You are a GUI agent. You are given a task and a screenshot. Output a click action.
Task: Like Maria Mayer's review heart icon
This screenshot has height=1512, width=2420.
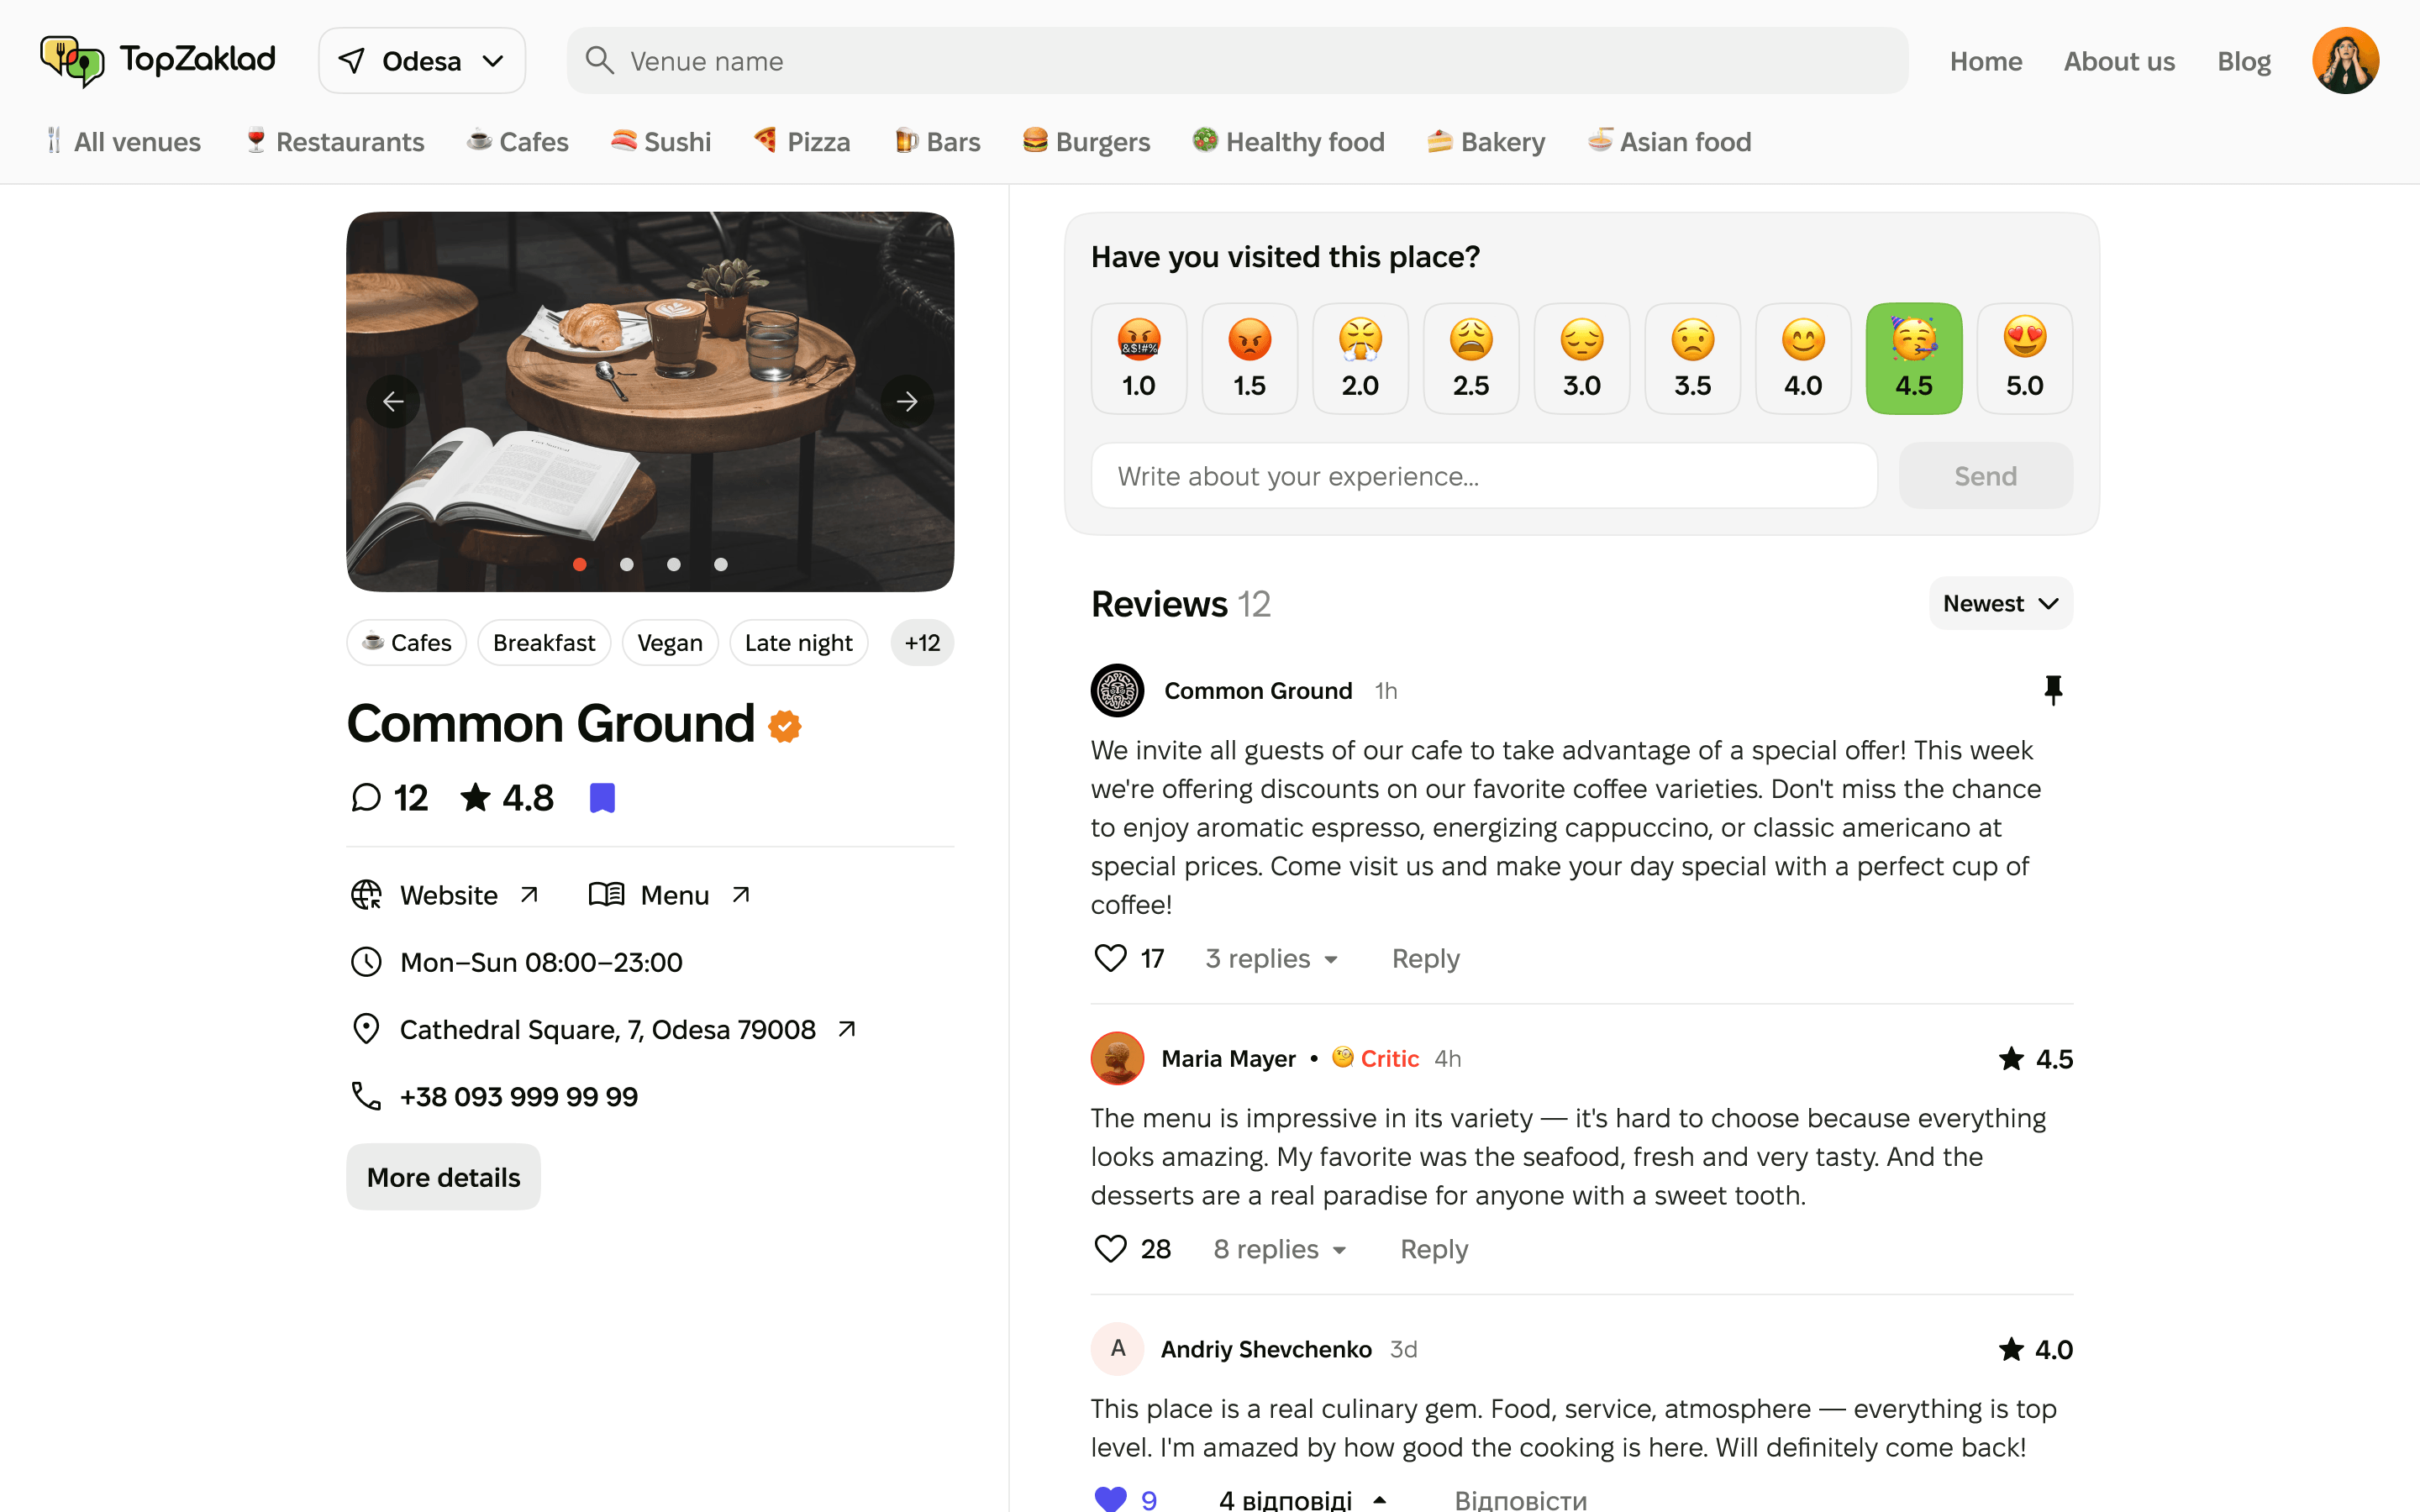tap(1110, 1249)
